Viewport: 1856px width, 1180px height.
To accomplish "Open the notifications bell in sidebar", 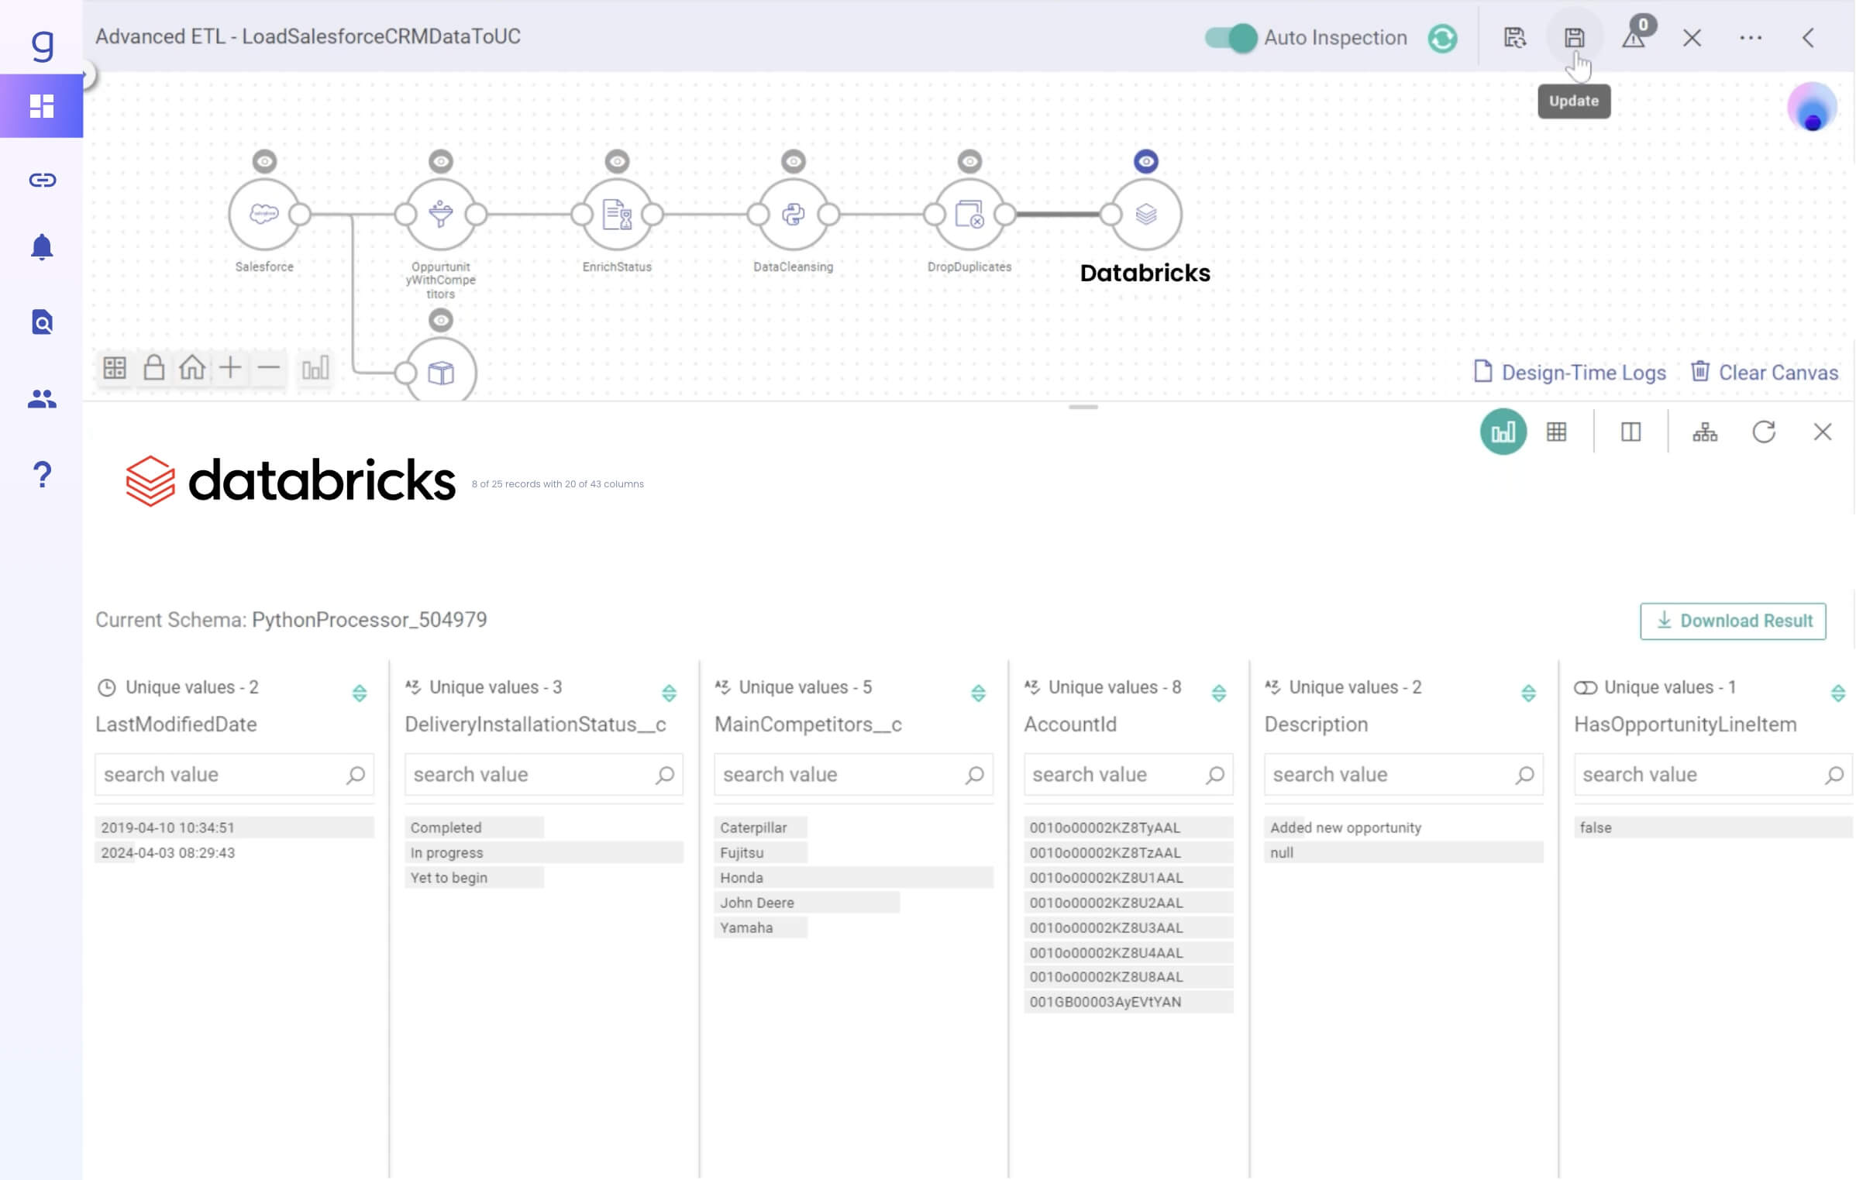I will [42, 247].
